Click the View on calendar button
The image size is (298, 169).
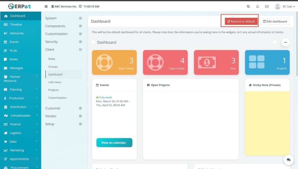(114, 143)
